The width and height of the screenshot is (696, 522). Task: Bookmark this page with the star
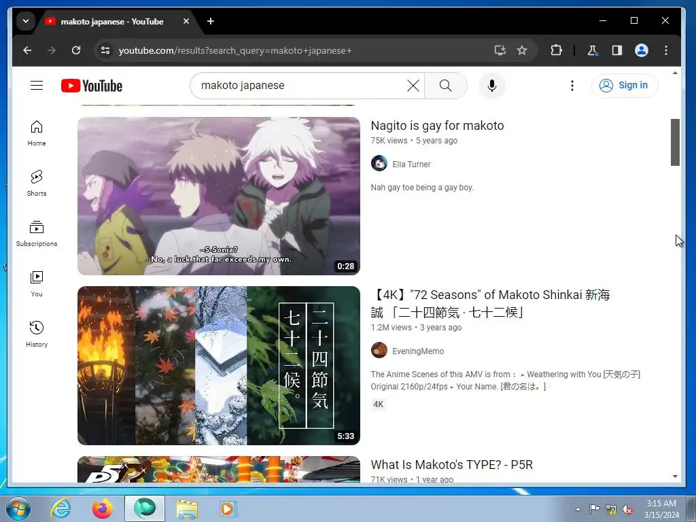pyautogui.click(x=522, y=50)
